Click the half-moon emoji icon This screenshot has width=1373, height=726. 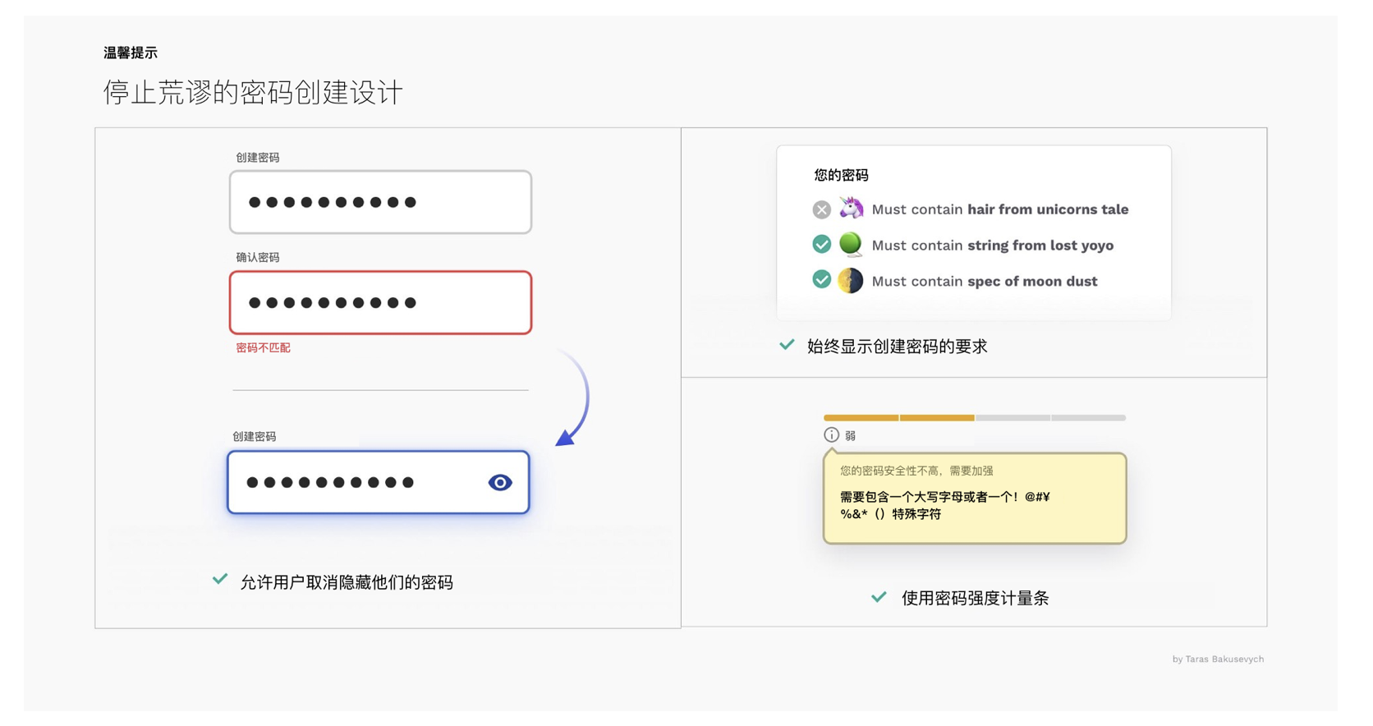pyautogui.click(x=851, y=281)
